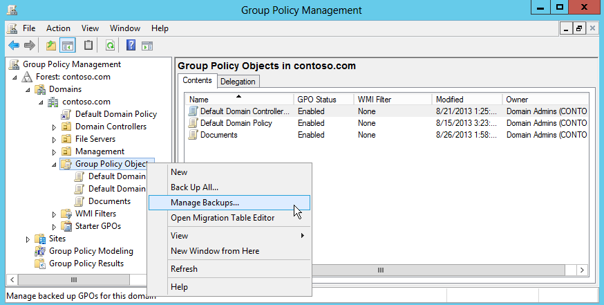Choose Manage Backups... from context menu
604x305 pixels.
coord(229,203)
